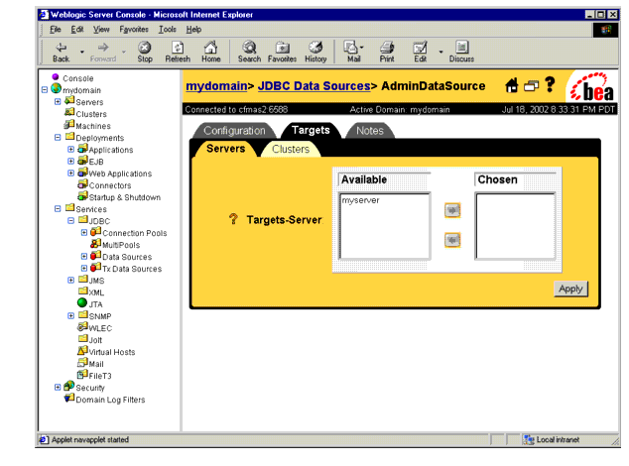Open the Favorites toolbar button
Viewport: 629px width, 466px height.
(x=282, y=53)
